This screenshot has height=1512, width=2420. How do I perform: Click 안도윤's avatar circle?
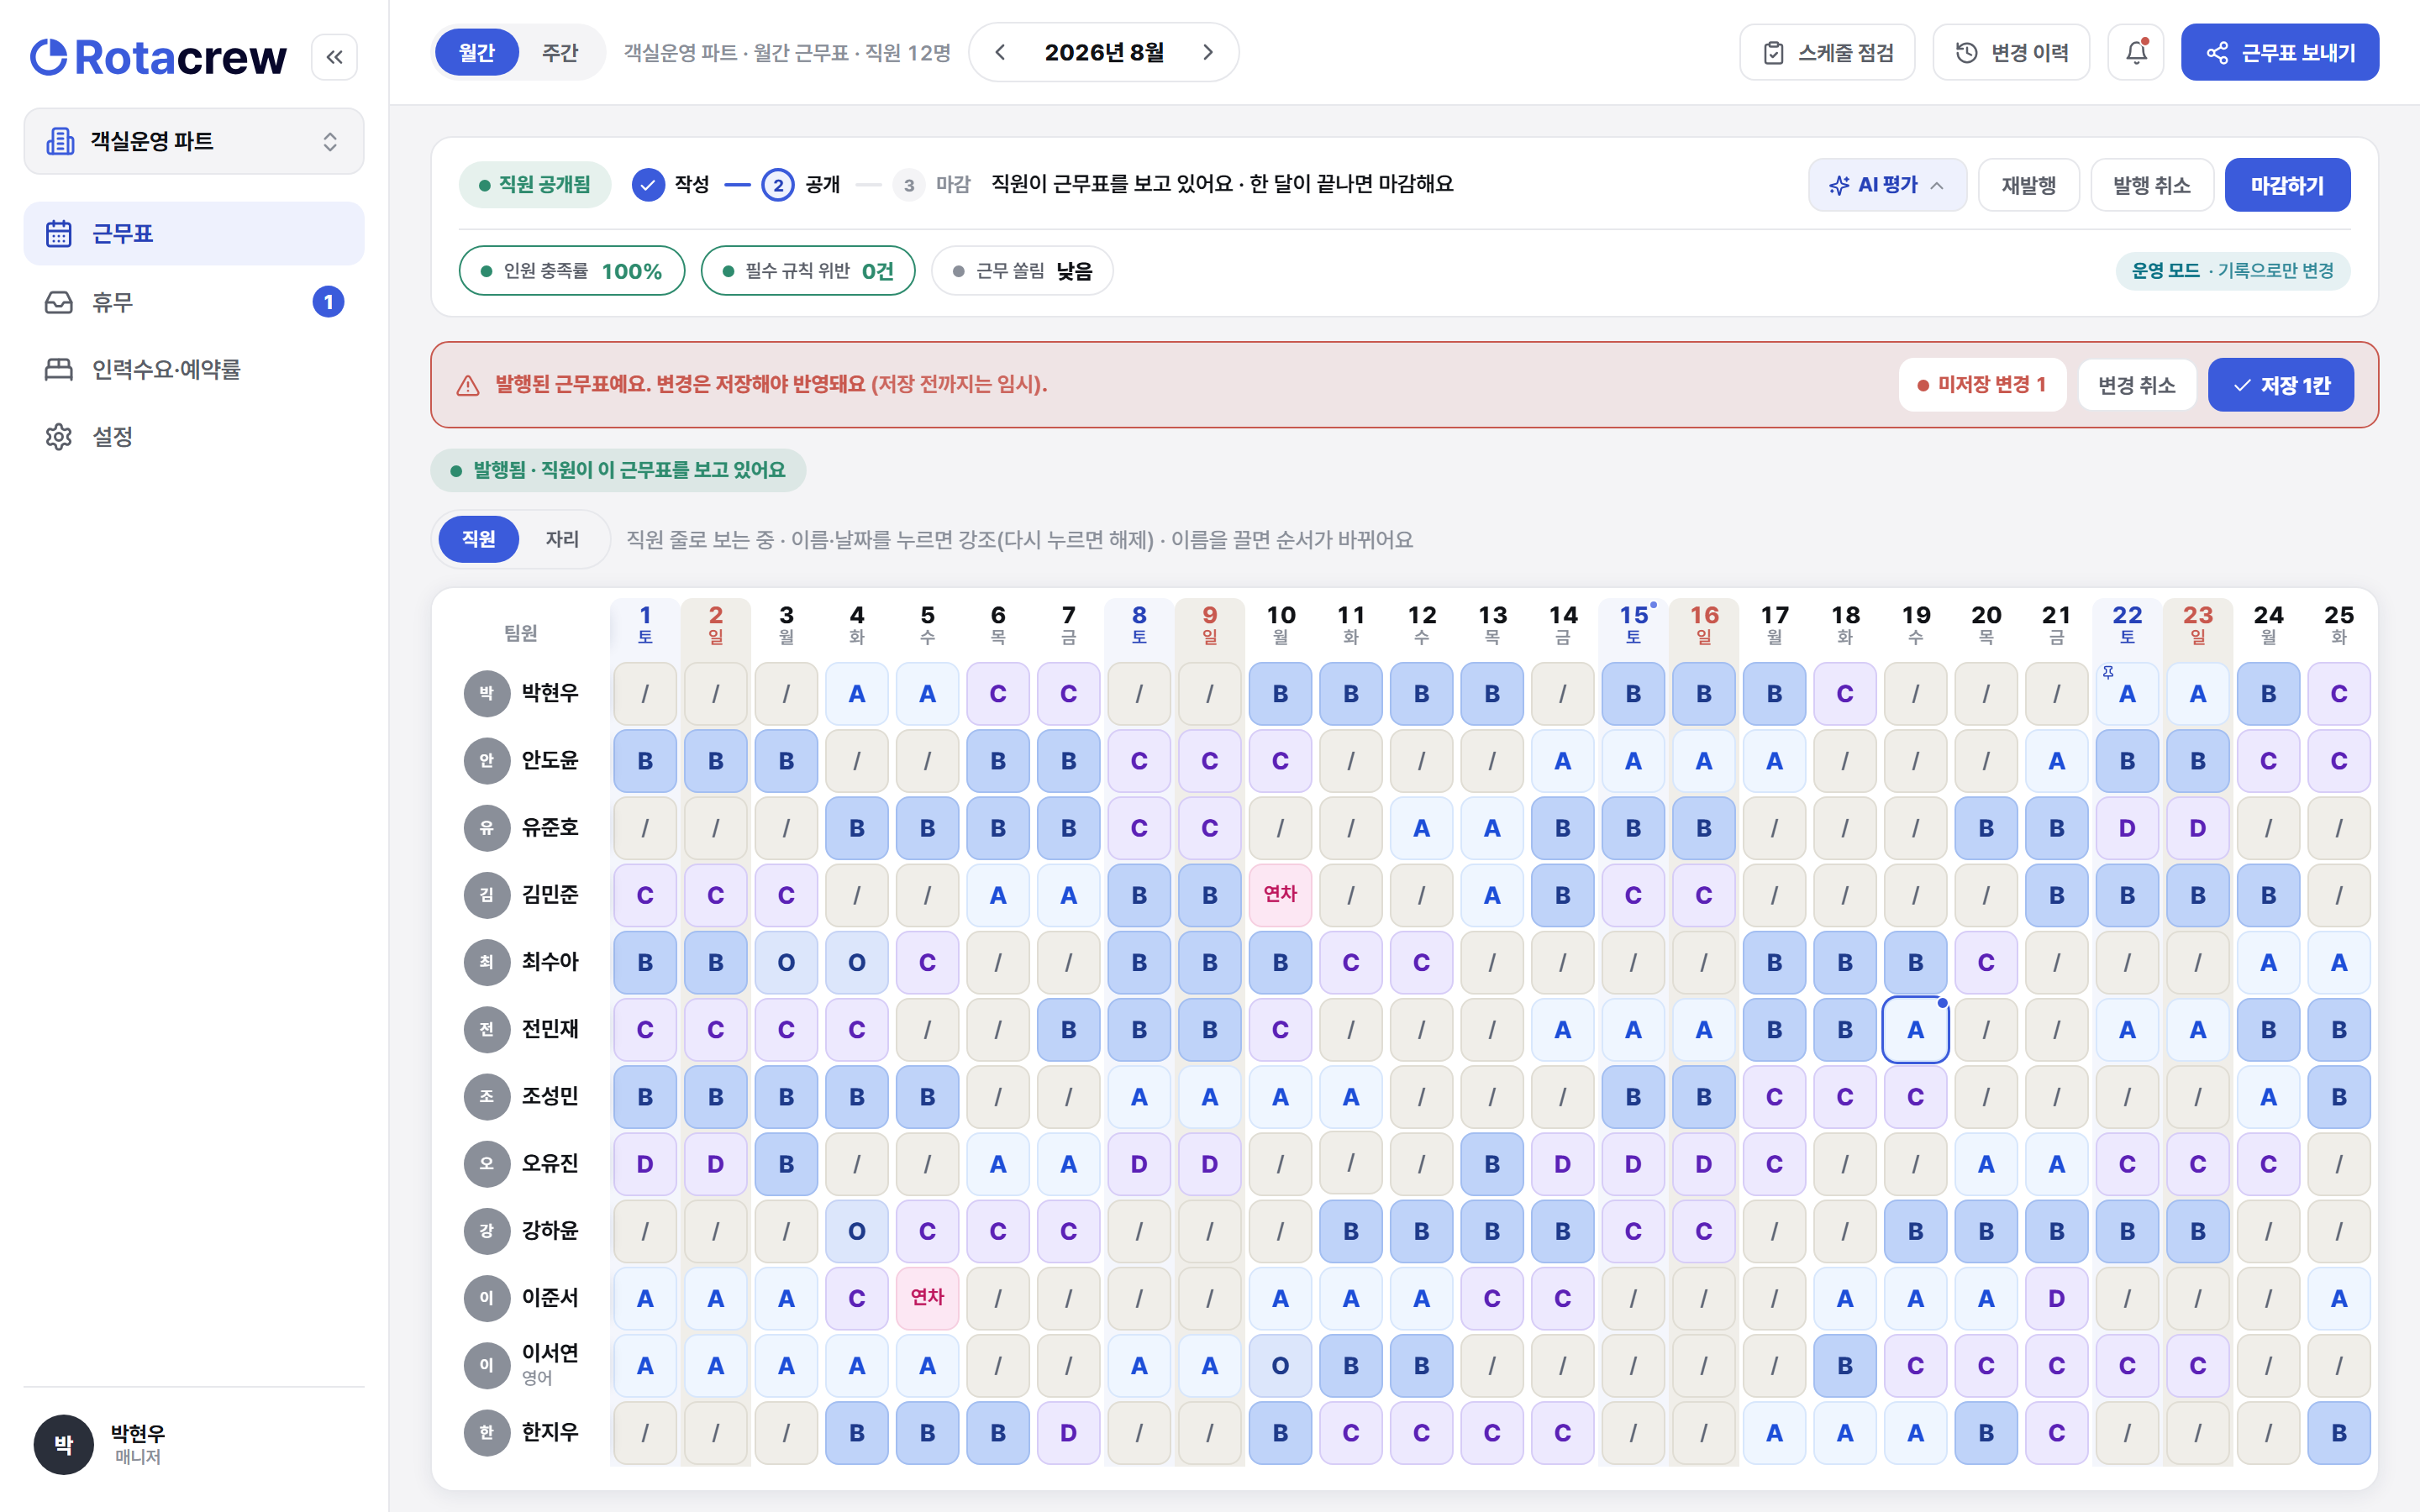pos(487,760)
